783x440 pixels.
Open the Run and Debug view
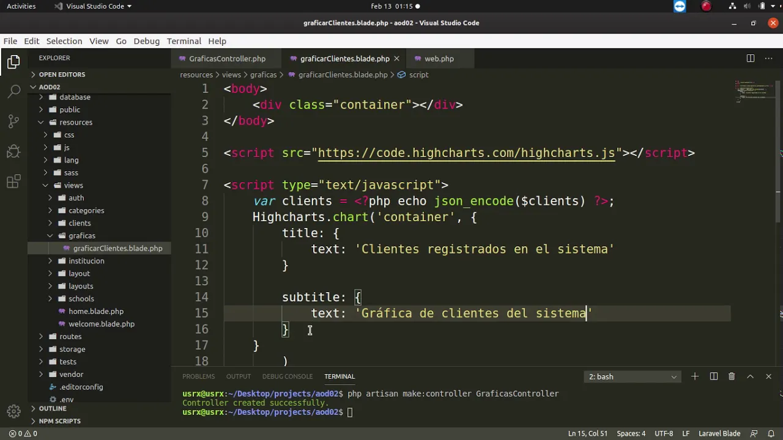pyautogui.click(x=13, y=151)
